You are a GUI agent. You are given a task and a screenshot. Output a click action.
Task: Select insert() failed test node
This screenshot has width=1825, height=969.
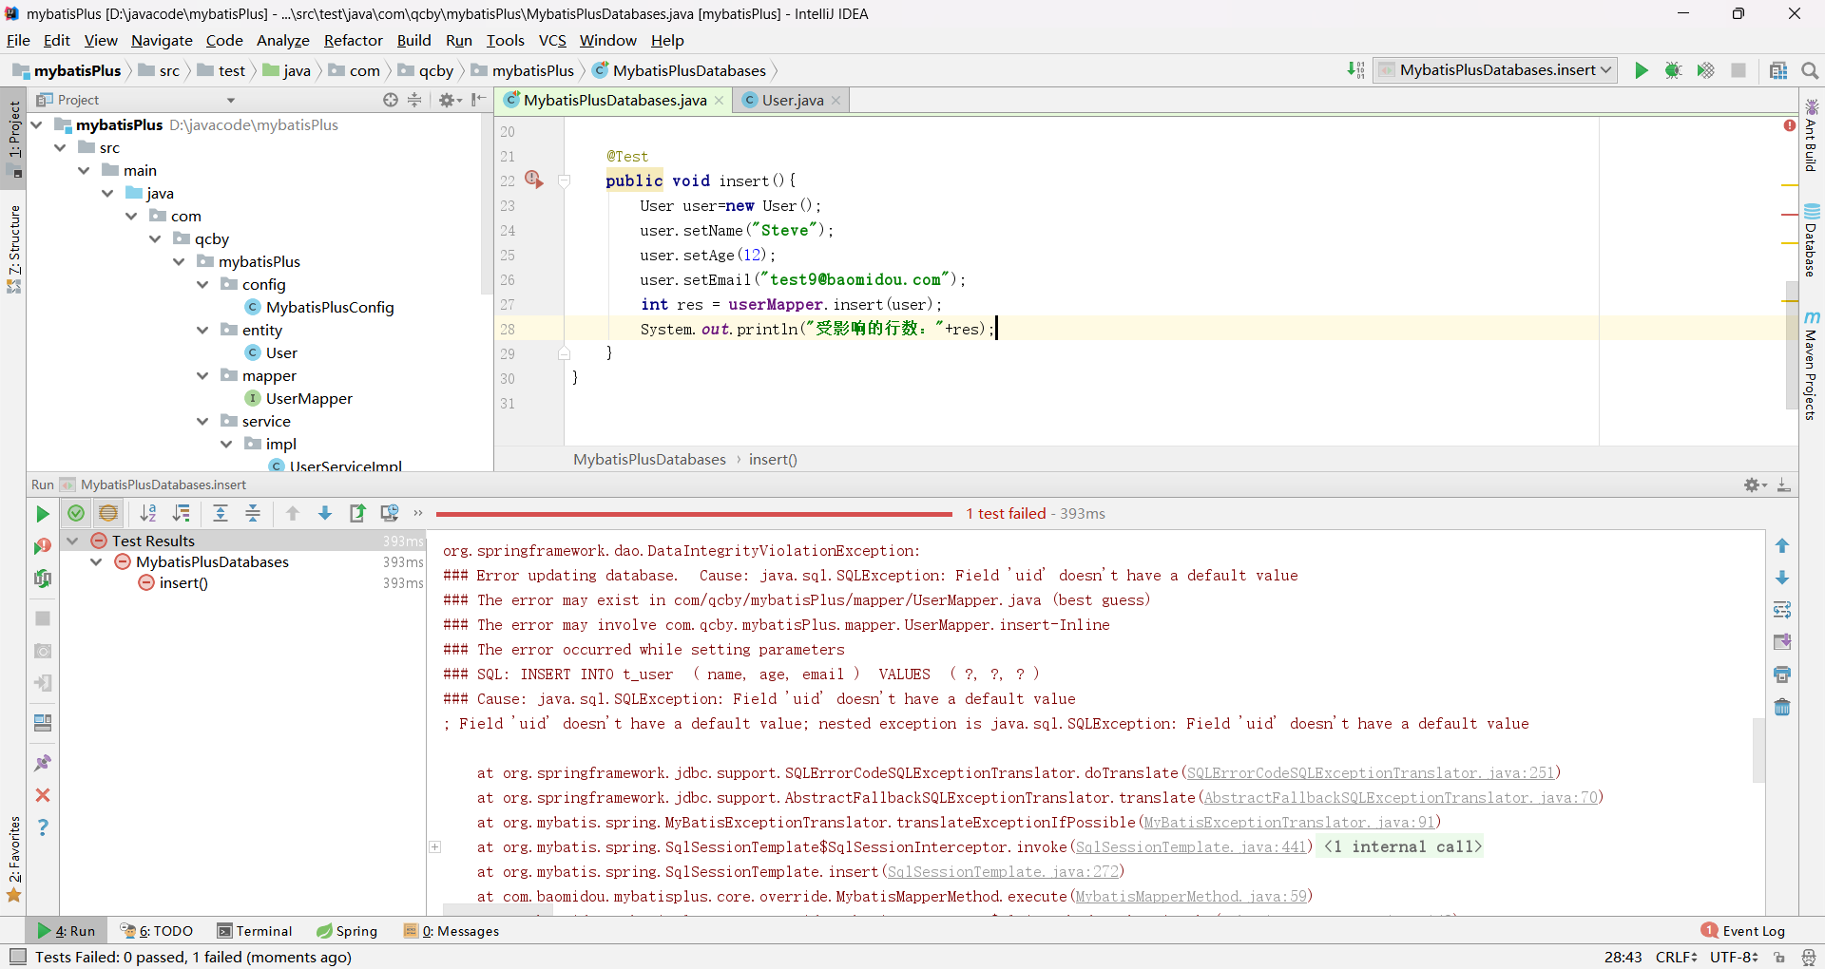[183, 583]
